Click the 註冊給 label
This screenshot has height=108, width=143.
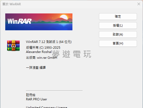(x=31, y=95)
